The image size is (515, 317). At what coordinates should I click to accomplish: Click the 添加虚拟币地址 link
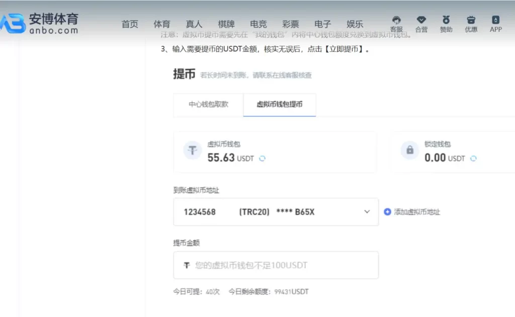tap(417, 212)
